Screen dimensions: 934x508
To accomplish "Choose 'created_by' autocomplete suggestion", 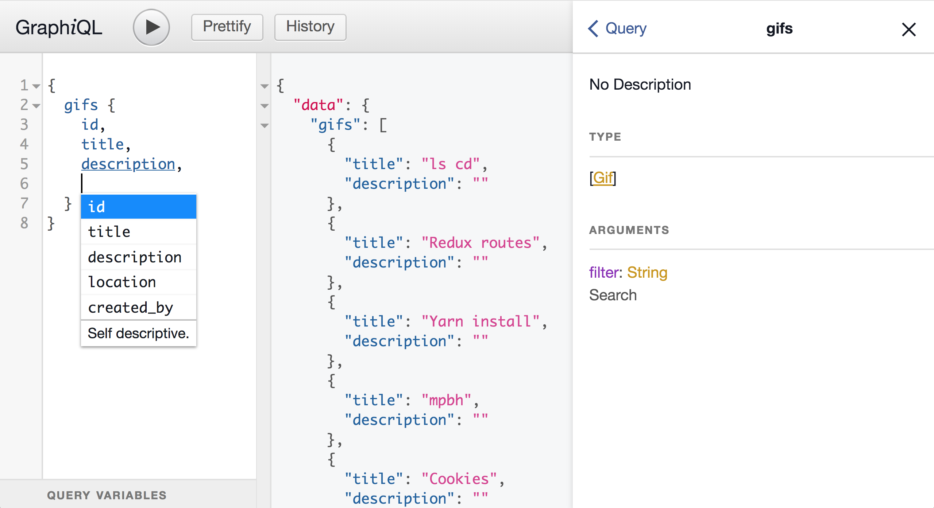I will (139, 307).
